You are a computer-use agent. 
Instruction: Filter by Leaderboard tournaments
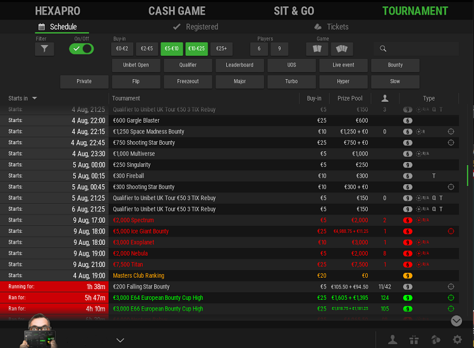point(240,65)
